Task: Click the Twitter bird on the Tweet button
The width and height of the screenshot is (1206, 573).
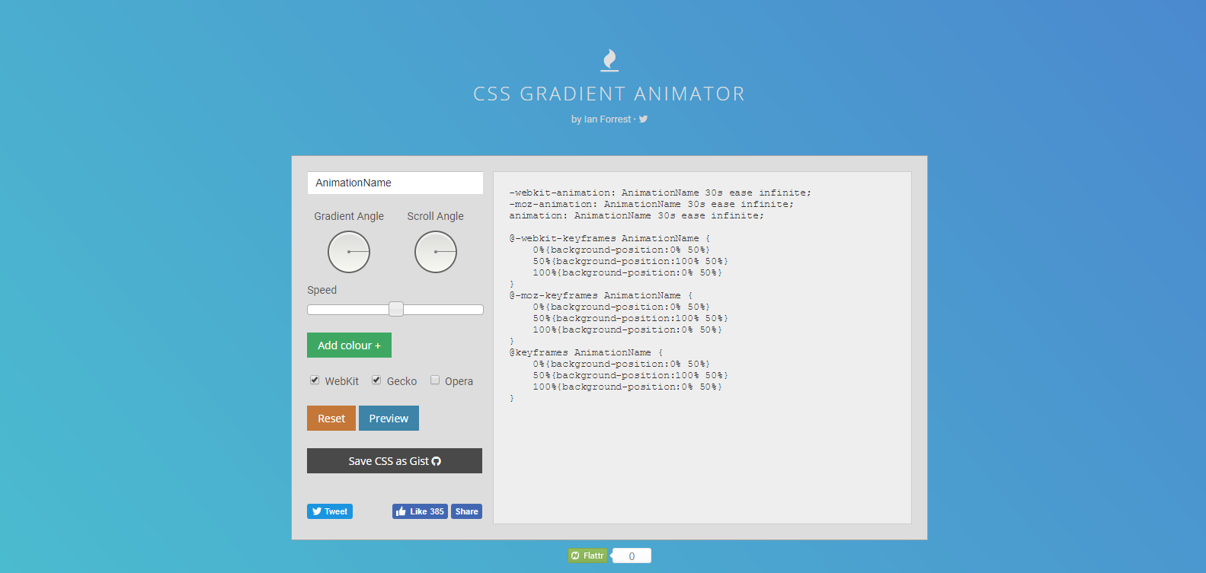Action: [317, 511]
